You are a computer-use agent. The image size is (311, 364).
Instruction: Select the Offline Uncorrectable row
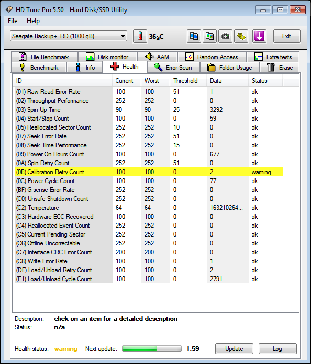coord(149,243)
